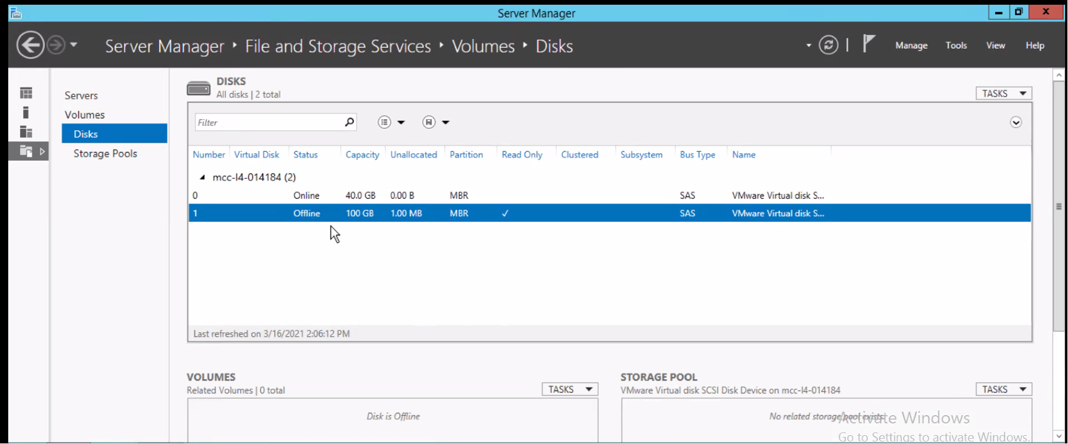Open the Manage menu
This screenshot has width=1068, height=444.
(911, 45)
